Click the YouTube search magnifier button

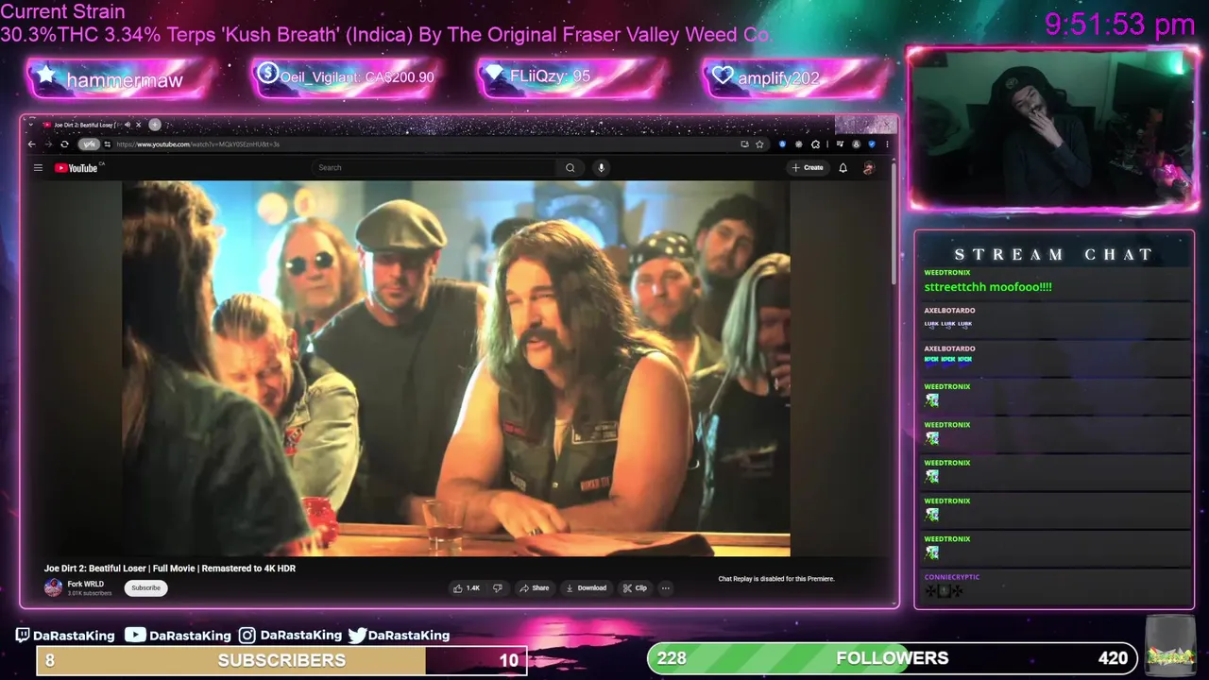[570, 168]
